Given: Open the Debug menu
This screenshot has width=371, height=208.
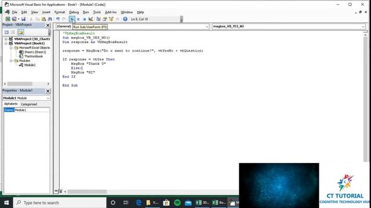Looking at the screenshot, I should tap(74, 12).
